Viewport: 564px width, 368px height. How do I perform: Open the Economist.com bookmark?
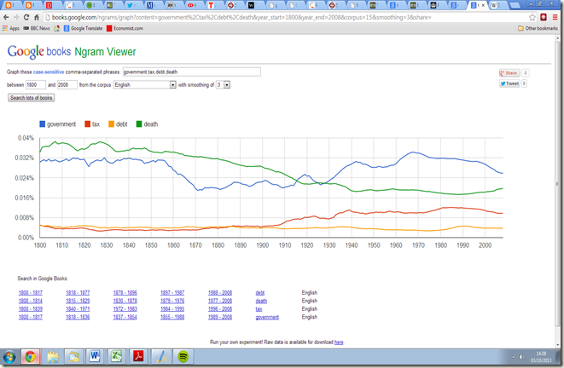(x=125, y=28)
